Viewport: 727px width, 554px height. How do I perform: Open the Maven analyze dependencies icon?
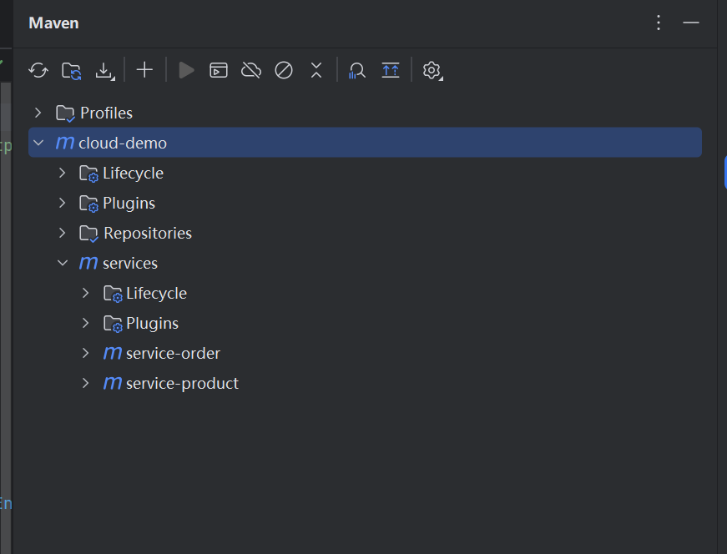click(357, 70)
